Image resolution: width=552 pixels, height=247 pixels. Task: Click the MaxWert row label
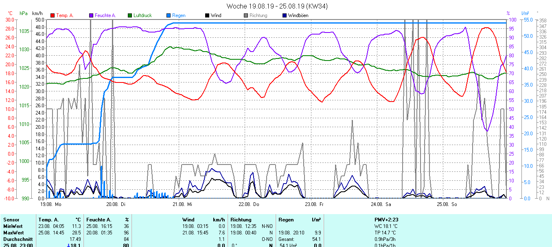coord(13,233)
